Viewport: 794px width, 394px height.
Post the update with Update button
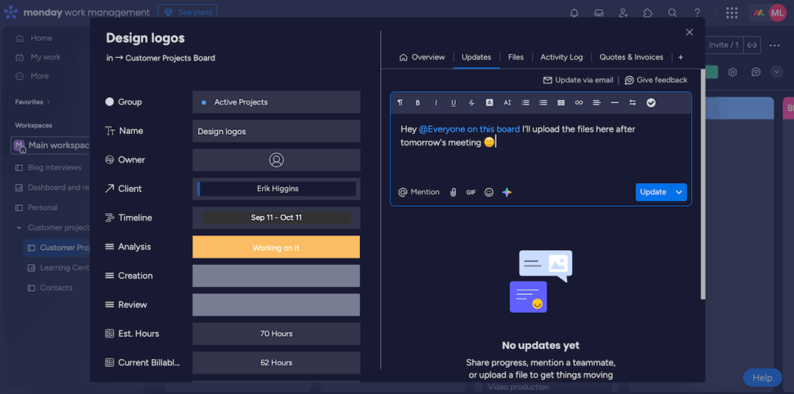[653, 192]
